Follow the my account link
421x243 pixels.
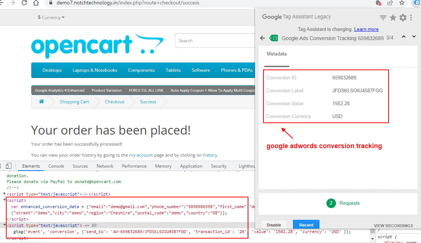coord(141,155)
